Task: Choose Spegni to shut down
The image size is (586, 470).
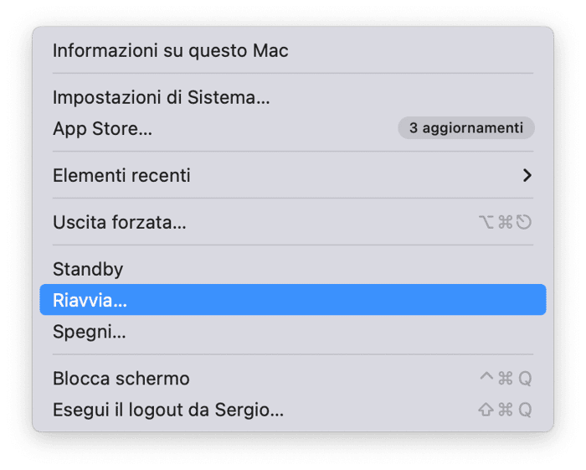Action: pos(293,331)
